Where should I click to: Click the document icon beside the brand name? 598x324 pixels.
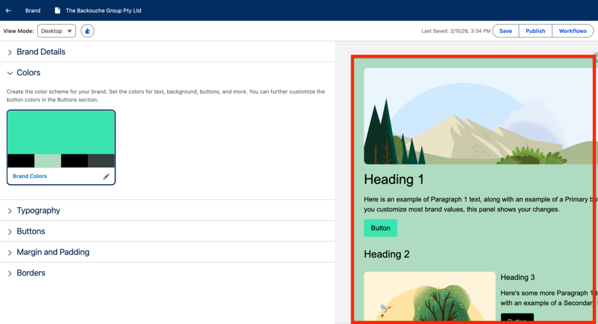pyautogui.click(x=57, y=10)
